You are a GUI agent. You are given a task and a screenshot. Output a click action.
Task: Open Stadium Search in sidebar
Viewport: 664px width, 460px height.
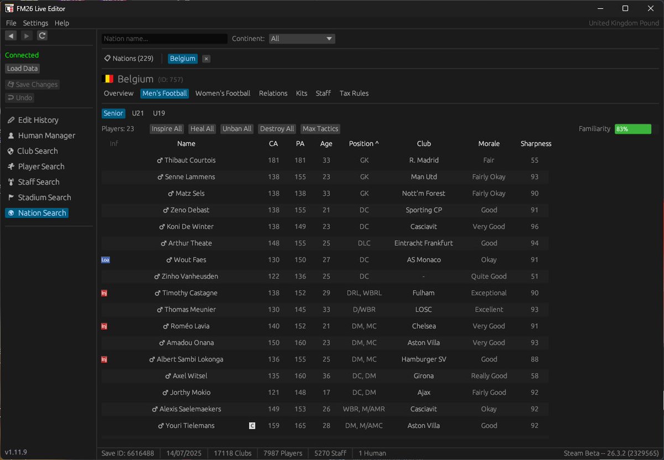[39, 198]
